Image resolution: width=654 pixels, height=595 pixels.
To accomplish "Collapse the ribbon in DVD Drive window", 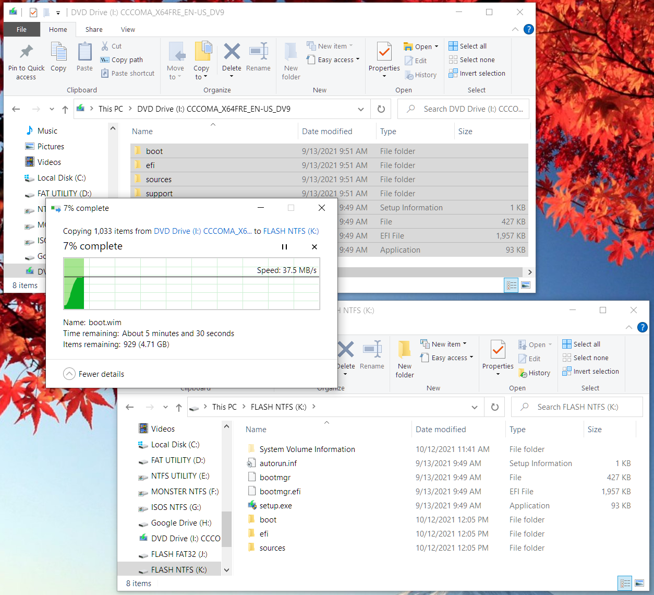I will coord(515,29).
